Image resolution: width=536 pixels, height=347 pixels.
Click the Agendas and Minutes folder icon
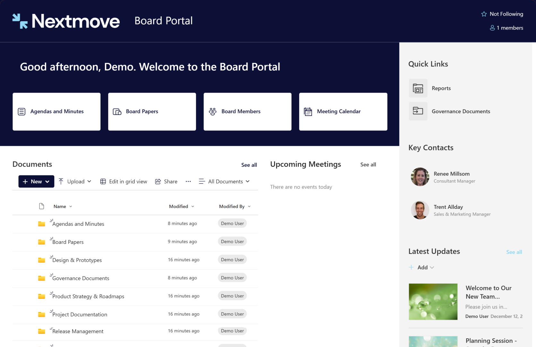41,224
